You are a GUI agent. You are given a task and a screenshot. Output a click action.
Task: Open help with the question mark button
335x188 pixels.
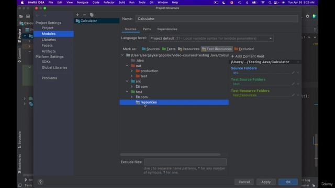click(x=40, y=182)
